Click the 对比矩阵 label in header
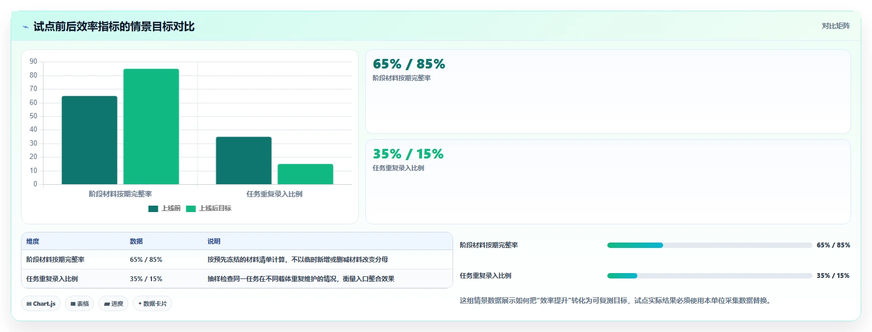Viewport: 872px width, 332px height. (x=835, y=26)
